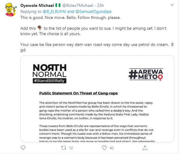180x154 pixels.
Task: Click the NorthNormal logo in the image
Action: pyautogui.click(x=49, y=73)
